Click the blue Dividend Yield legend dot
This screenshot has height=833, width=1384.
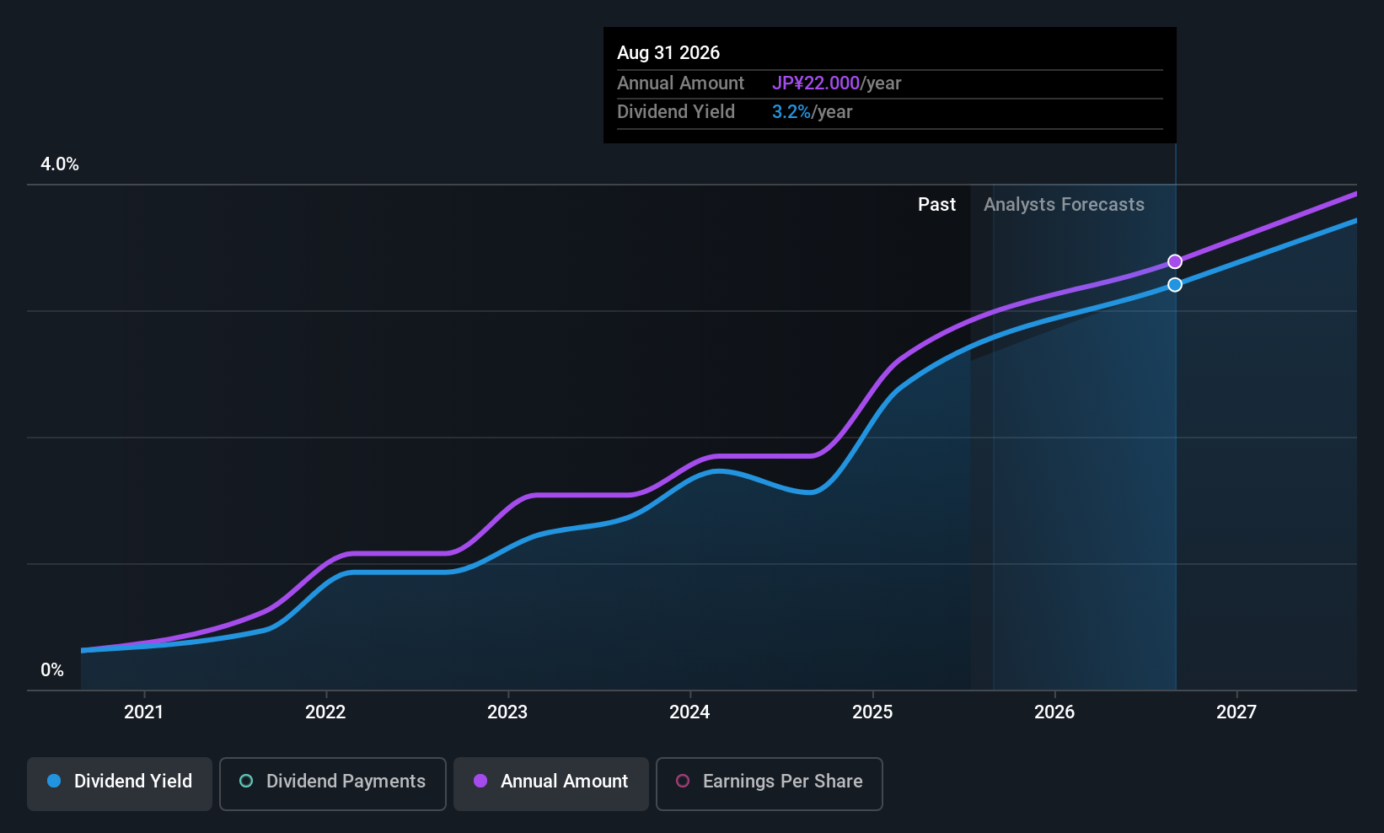pyautogui.click(x=54, y=781)
